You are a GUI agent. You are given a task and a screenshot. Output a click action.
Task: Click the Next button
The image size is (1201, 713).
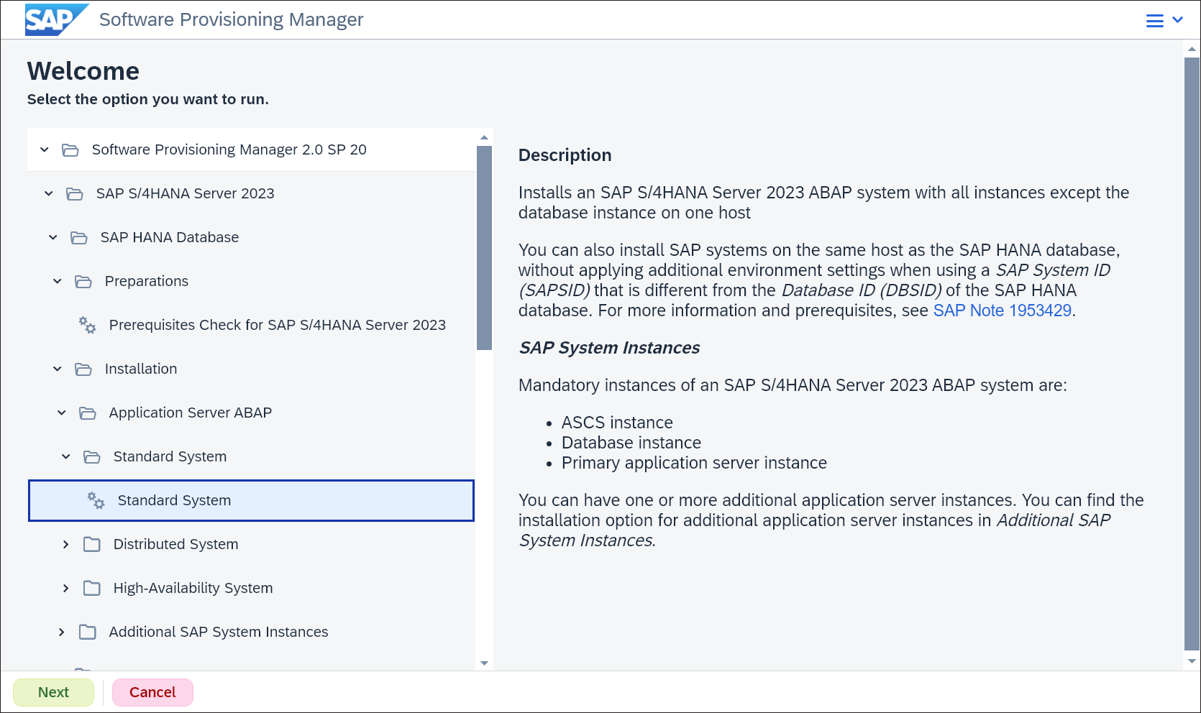pyautogui.click(x=53, y=692)
